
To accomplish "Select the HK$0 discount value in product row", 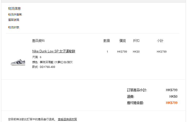I will click(136, 52).
